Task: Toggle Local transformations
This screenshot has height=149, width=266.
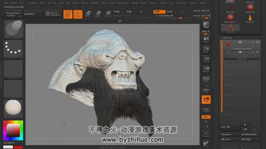Action: (x=206, y=99)
